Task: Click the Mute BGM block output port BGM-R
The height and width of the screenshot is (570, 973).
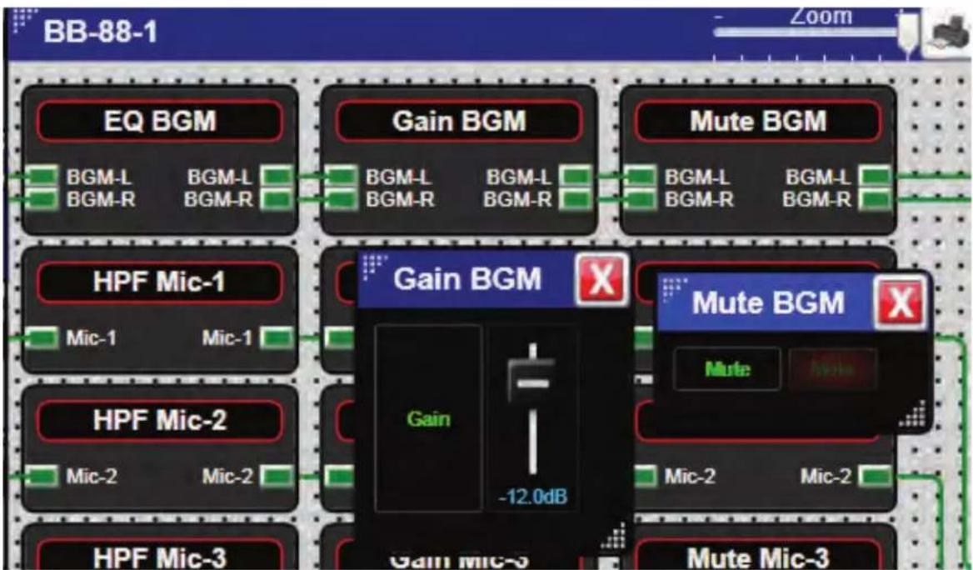Action: tap(875, 200)
